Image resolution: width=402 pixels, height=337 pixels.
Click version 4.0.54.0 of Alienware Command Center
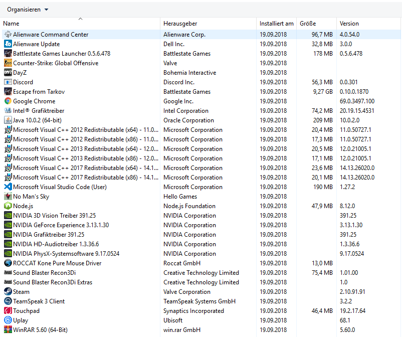[x=350, y=35]
